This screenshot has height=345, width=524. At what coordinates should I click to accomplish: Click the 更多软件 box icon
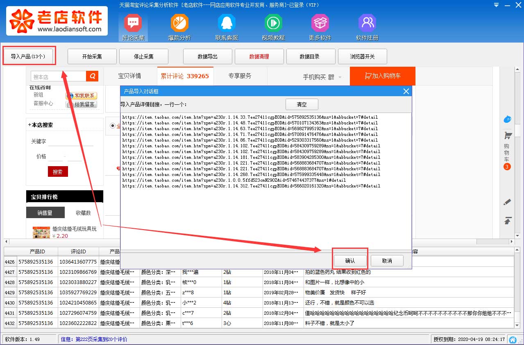[320, 27]
